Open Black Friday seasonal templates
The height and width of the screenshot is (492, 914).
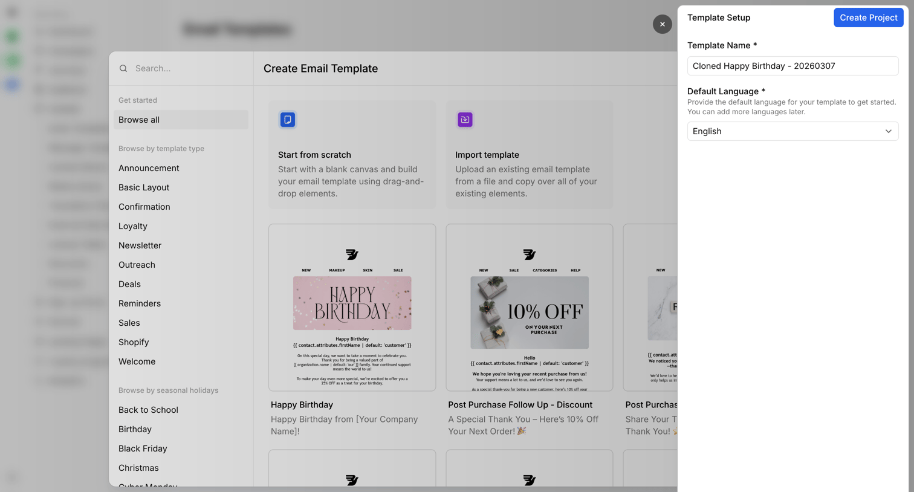pos(143,448)
